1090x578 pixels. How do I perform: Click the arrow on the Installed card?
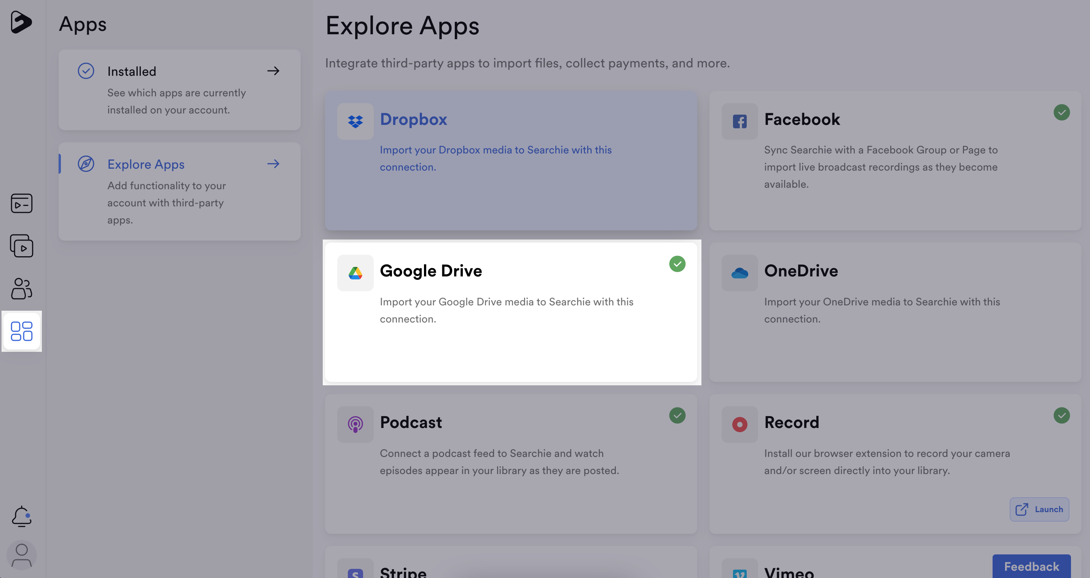tap(273, 71)
